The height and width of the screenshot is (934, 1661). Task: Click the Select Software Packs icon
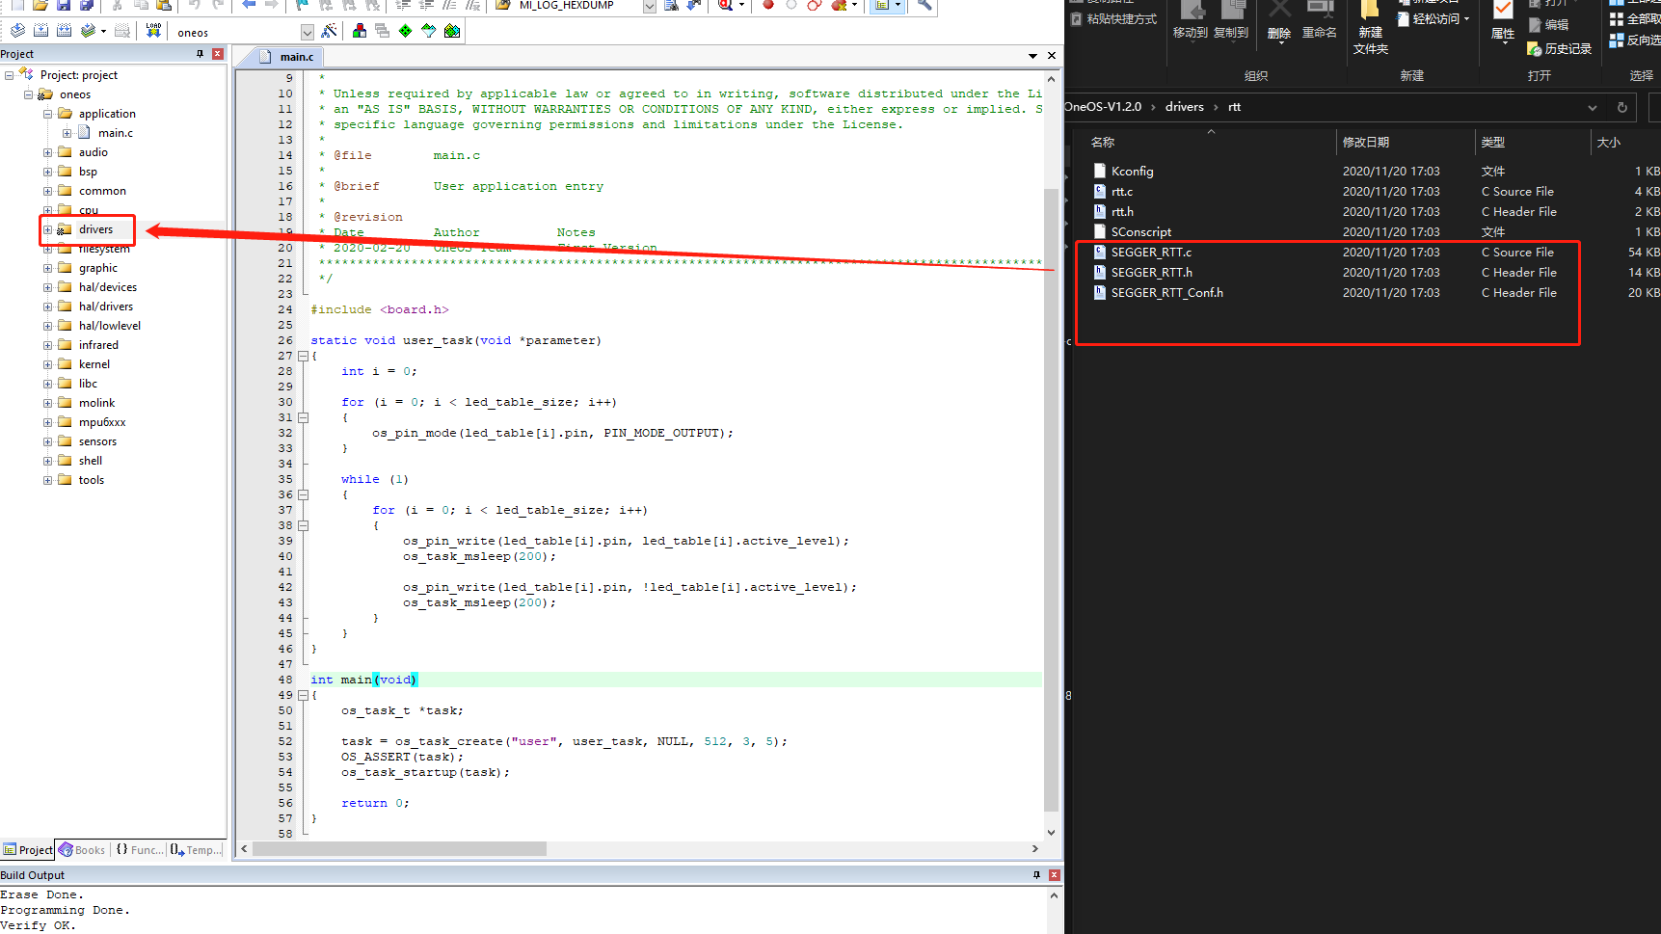click(x=429, y=31)
